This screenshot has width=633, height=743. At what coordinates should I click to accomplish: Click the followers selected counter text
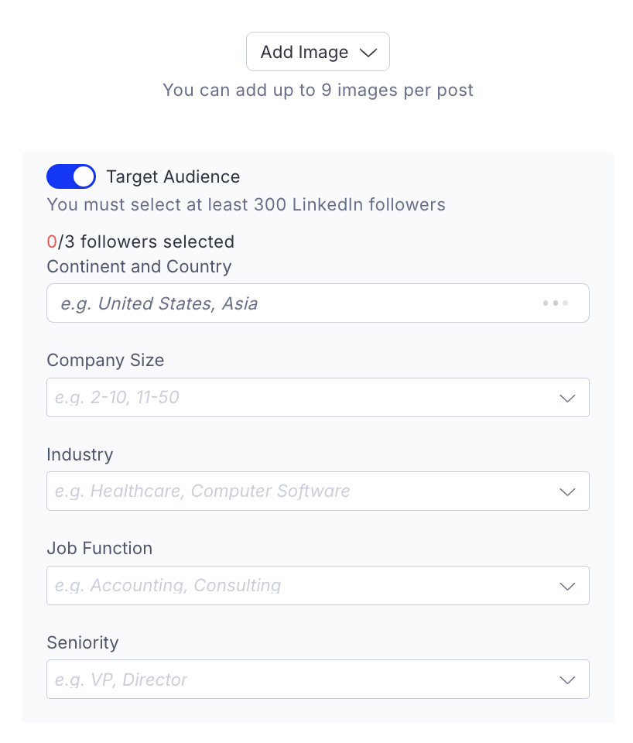tap(141, 242)
